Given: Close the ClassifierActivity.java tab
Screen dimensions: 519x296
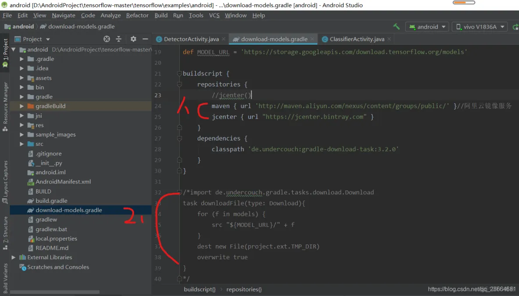Looking at the screenshot, I should [389, 39].
